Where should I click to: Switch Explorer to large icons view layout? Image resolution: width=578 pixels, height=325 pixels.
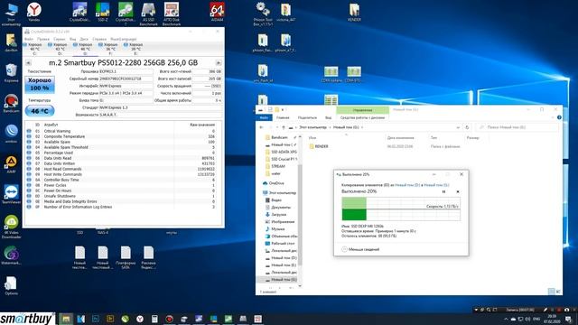(558, 292)
